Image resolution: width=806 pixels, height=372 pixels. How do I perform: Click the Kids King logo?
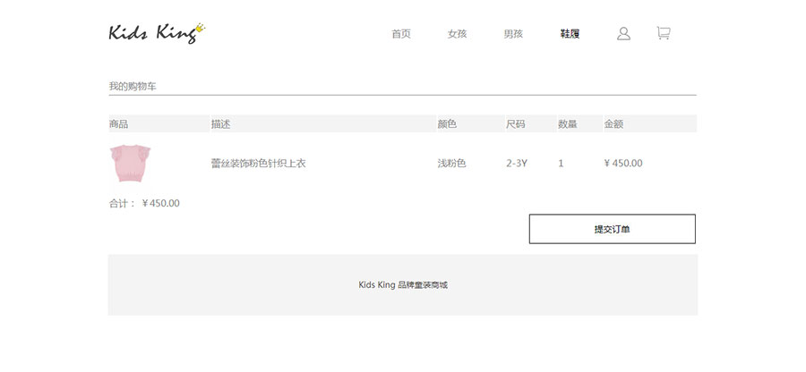tap(152, 33)
